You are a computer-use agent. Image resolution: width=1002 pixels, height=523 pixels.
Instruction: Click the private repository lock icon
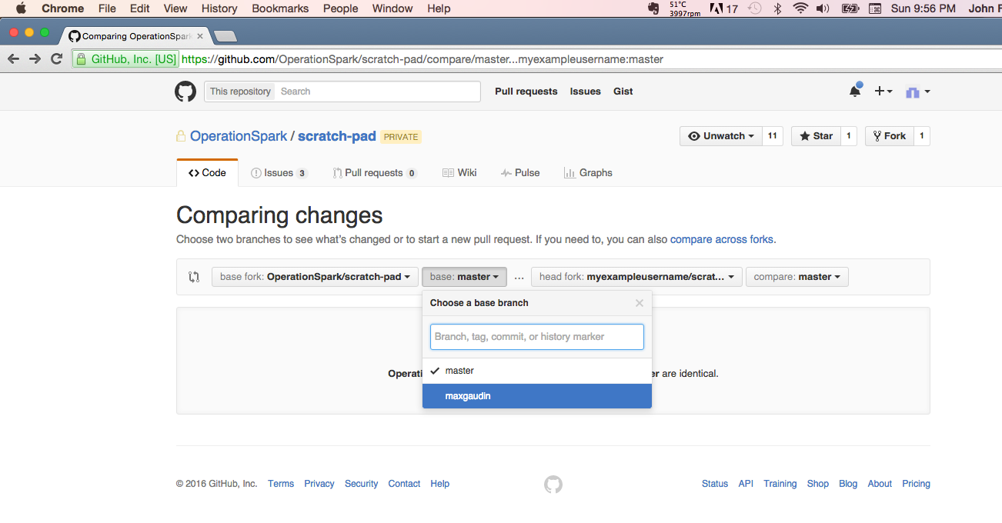click(181, 136)
